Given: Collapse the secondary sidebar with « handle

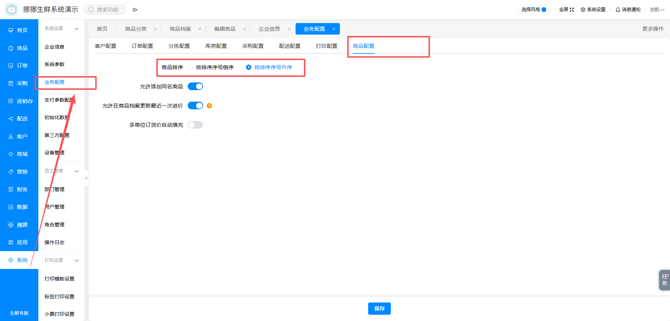Looking at the screenshot, I should pyautogui.click(x=86, y=178).
